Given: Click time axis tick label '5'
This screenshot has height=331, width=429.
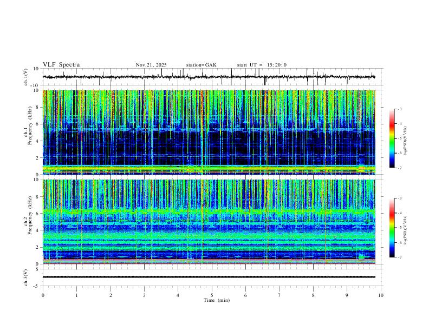Looking at the screenshot, I should tap(212, 295).
